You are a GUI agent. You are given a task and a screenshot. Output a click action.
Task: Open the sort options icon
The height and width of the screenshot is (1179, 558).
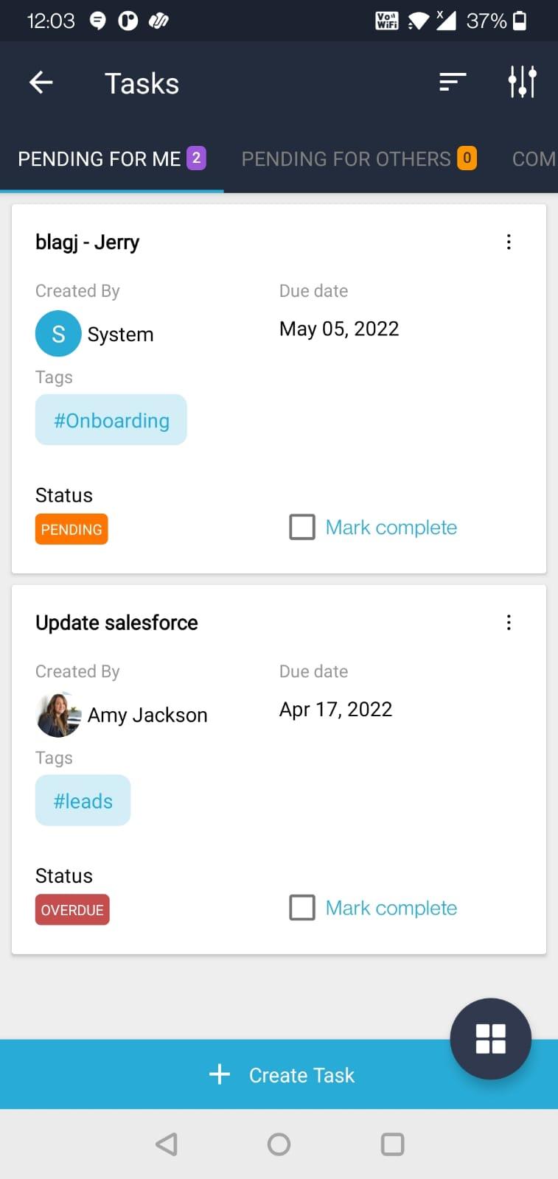[x=453, y=82]
